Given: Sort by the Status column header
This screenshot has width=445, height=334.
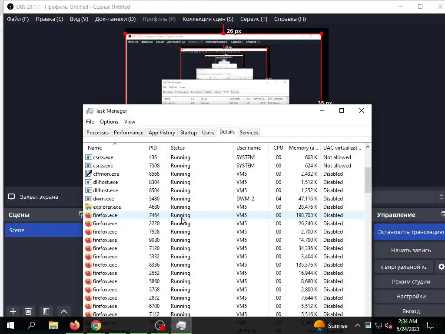Looking at the screenshot, I should tap(201, 148).
